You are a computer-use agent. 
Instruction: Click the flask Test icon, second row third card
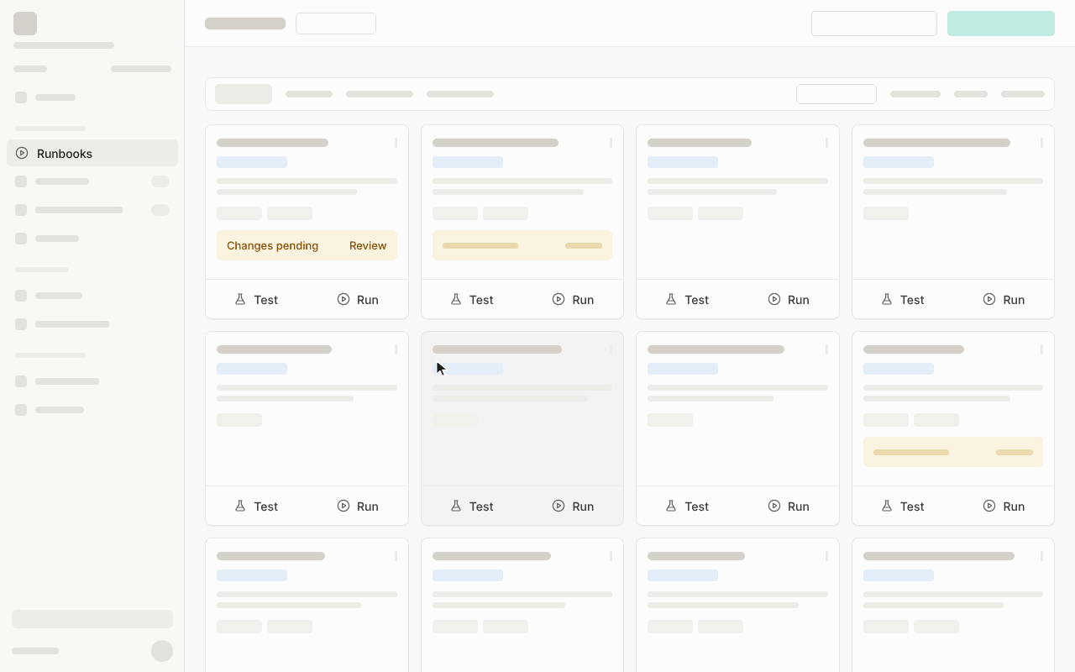pyautogui.click(x=671, y=506)
